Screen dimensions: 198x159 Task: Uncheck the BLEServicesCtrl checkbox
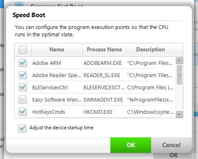[23, 87]
